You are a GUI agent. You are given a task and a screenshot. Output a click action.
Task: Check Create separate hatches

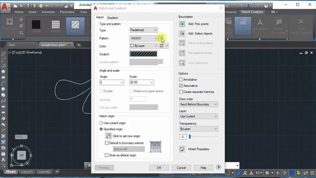pyautogui.click(x=181, y=92)
